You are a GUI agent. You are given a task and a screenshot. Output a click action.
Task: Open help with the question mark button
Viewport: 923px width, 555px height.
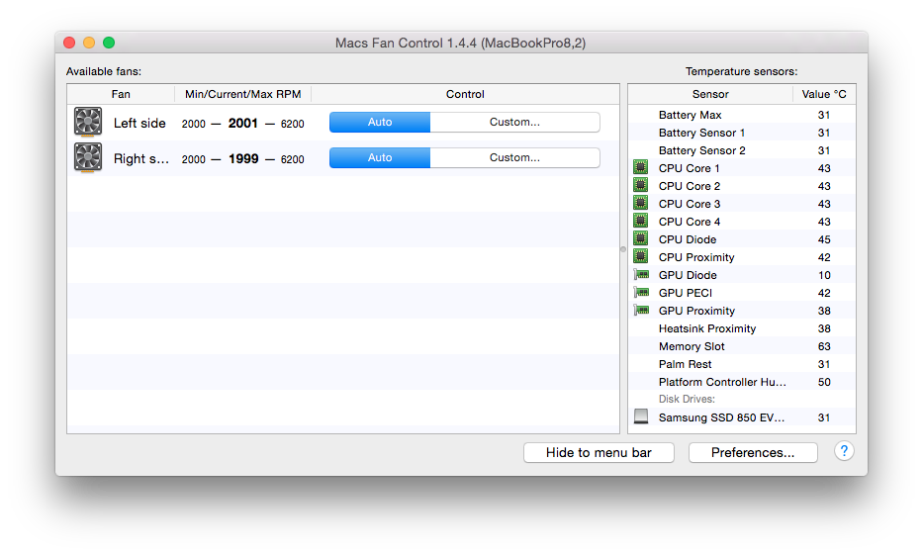(844, 451)
